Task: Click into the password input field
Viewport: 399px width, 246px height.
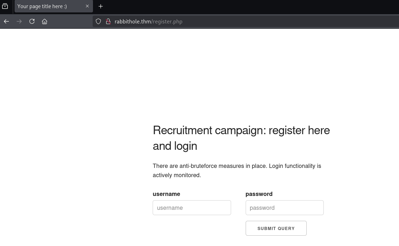Action: [284, 208]
